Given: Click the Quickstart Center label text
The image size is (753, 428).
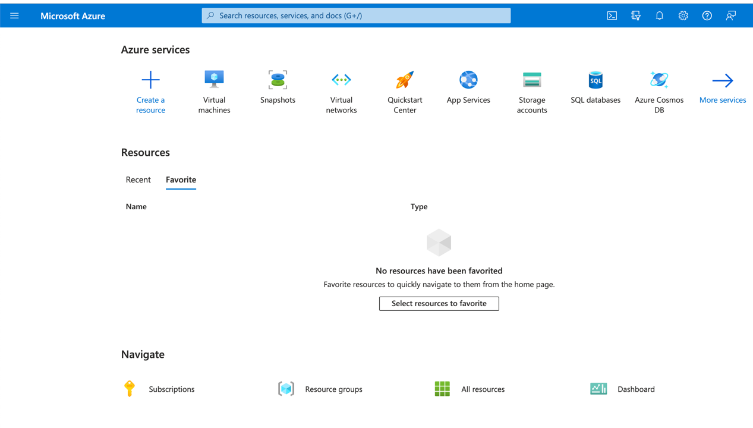Looking at the screenshot, I should tap(405, 105).
